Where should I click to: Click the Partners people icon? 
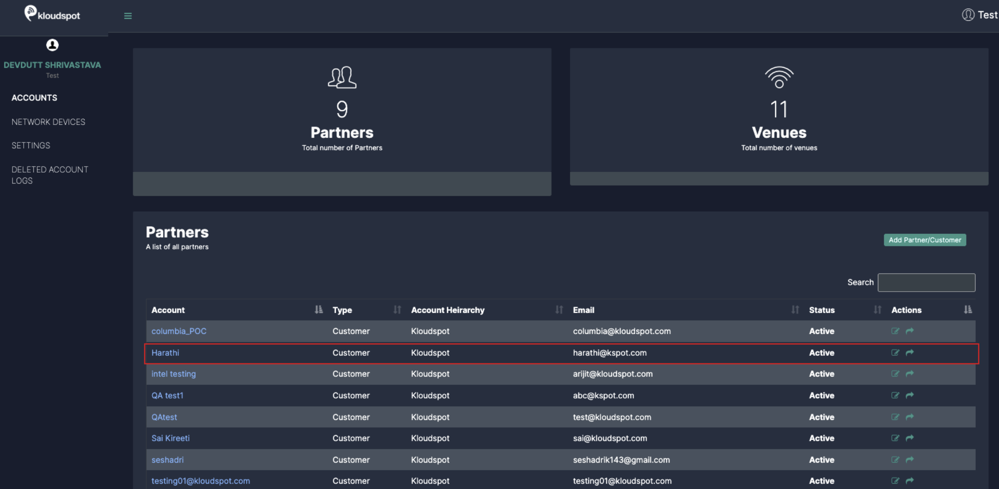(x=342, y=77)
